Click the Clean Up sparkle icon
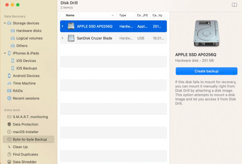This screenshot has height=164, width=242. pos(9,147)
